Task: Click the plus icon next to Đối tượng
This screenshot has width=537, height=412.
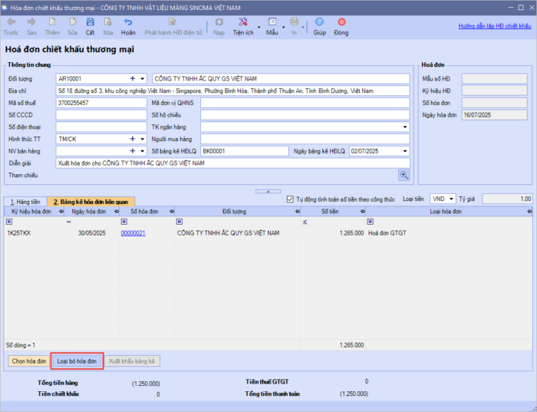Action: click(133, 78)
